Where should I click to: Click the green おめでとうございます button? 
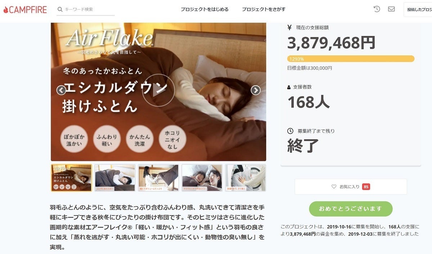351,209
